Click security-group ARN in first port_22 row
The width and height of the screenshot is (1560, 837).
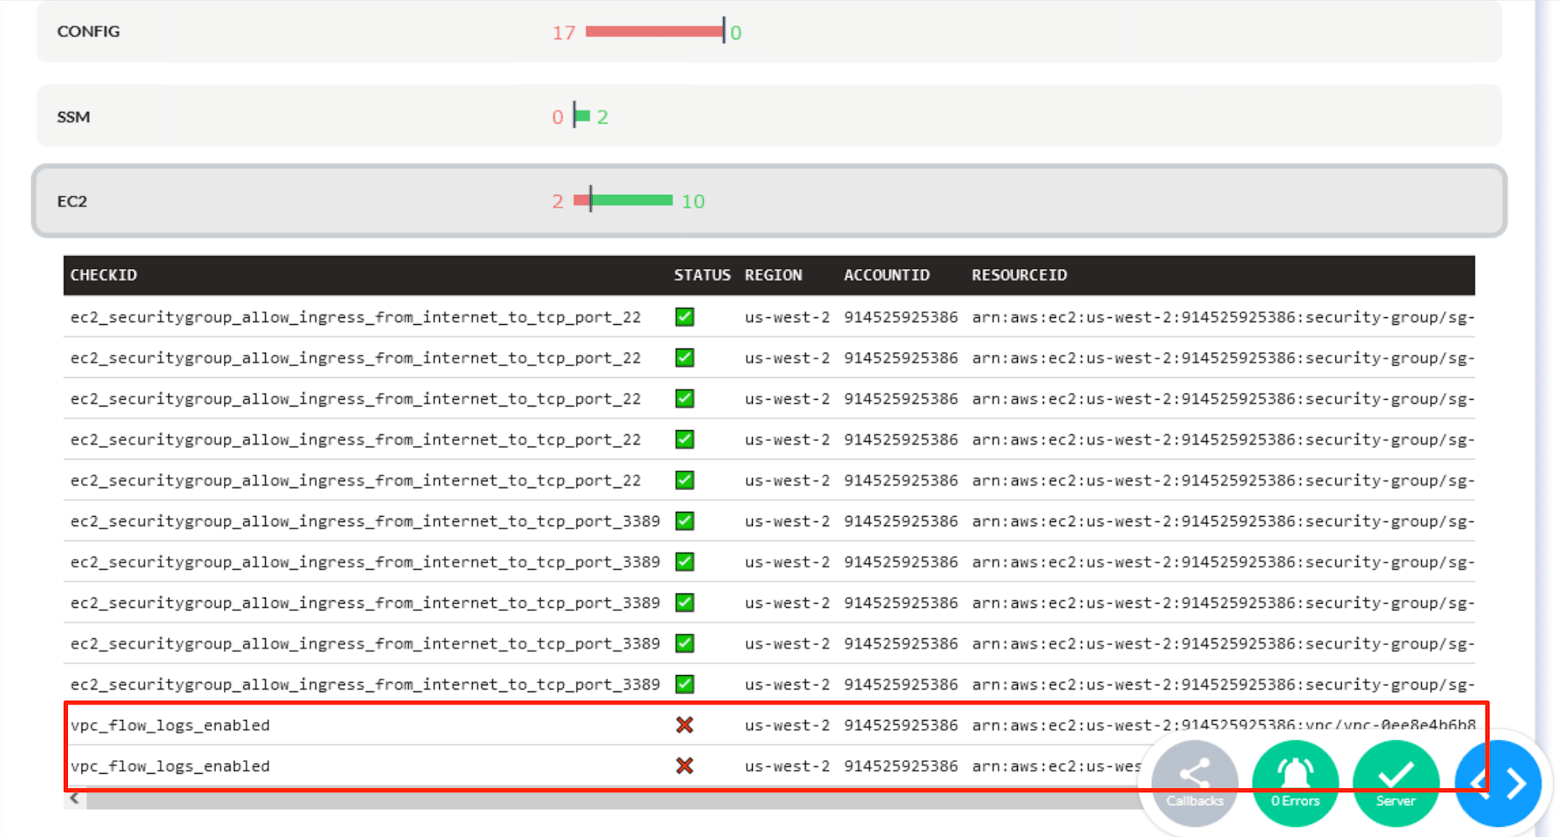pyautogui.click(x=1223, y=317)
